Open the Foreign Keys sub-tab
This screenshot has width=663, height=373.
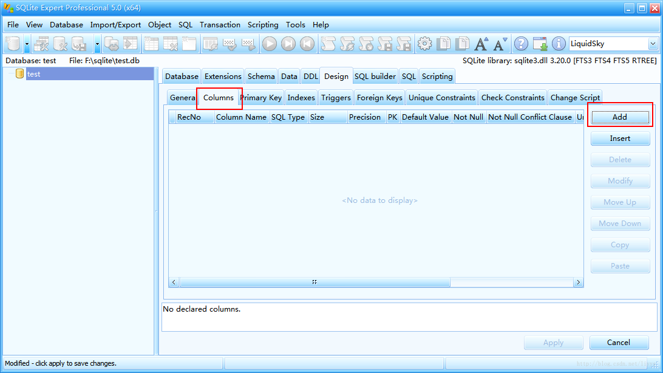pos(379,98)
